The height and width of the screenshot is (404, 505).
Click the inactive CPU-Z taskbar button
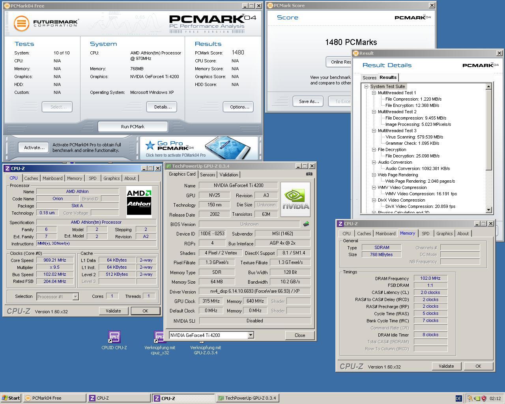click(119, 398)
